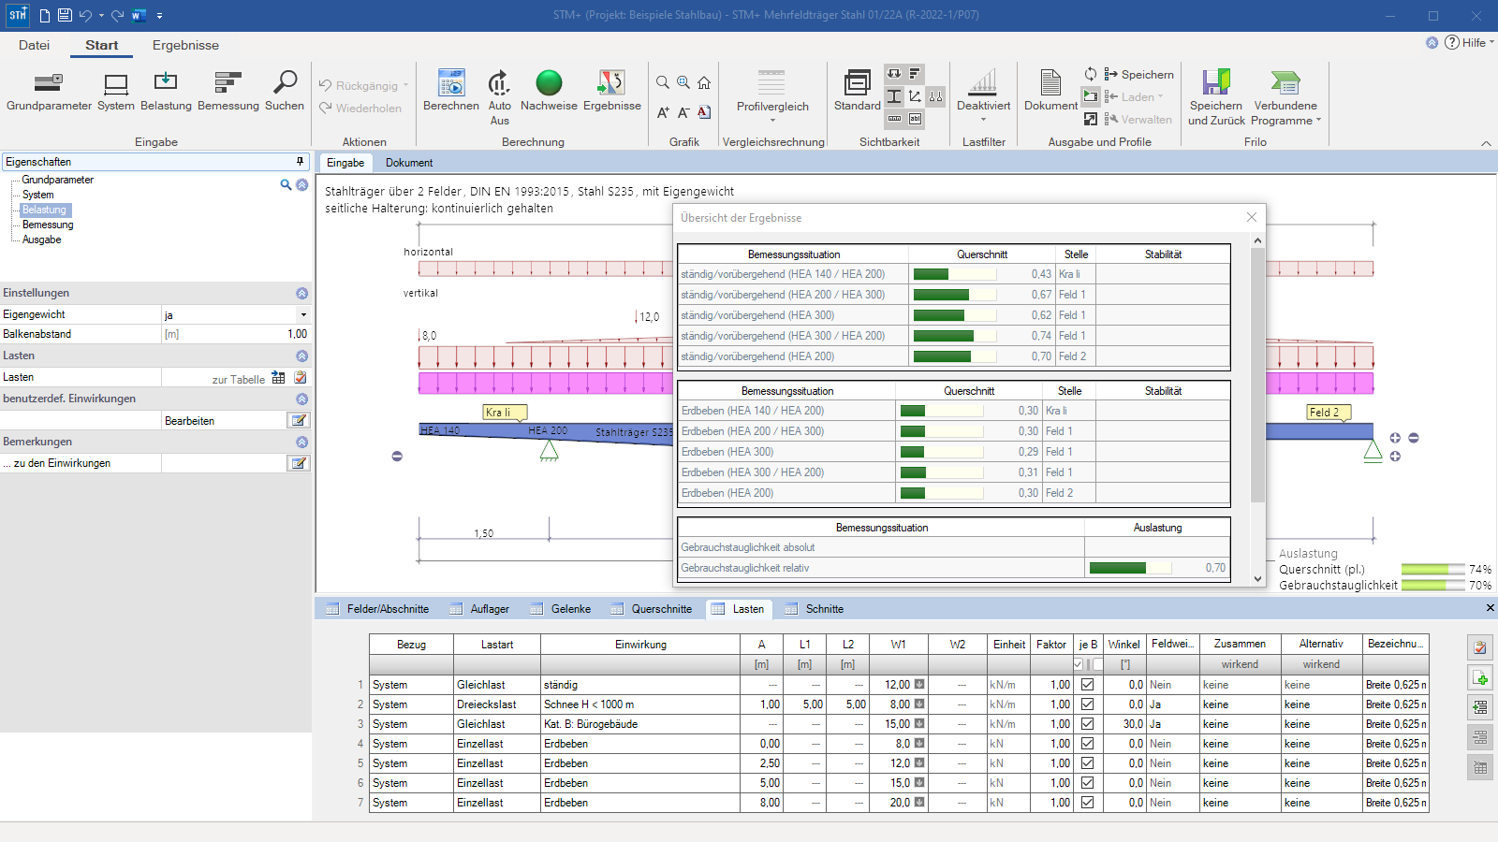Screen dimensions: 1498x842
Task: Switch to the Ergebnisse ribbon tab
Action: click(x=185, y=45)
